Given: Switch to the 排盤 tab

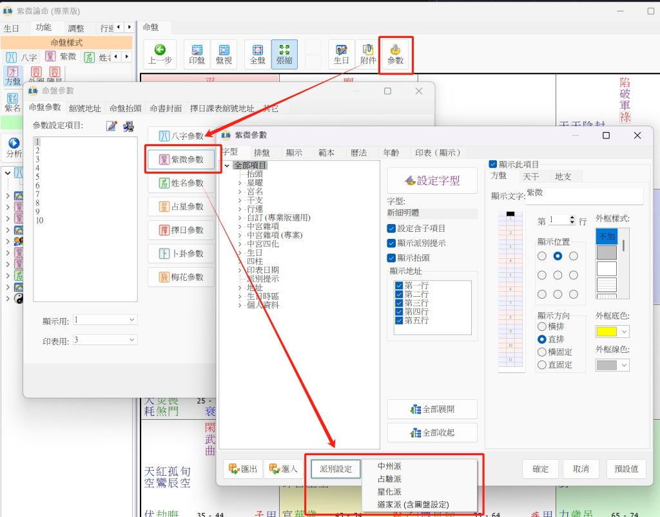Looking at the screenshot, I should pyautogui.click(x=262, y=153).
